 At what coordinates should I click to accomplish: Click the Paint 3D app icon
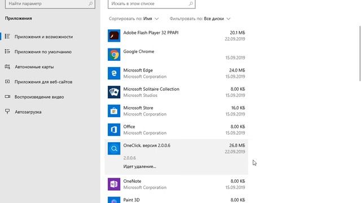pyautogui.click(x=114, y=200)
